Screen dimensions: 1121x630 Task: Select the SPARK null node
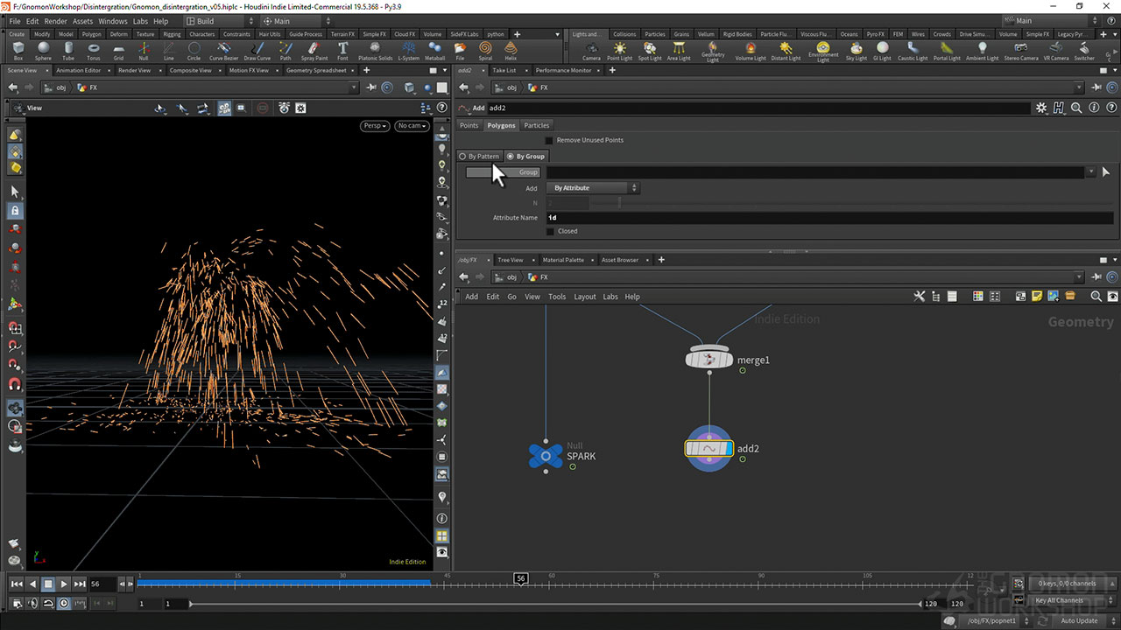(546, 456)
